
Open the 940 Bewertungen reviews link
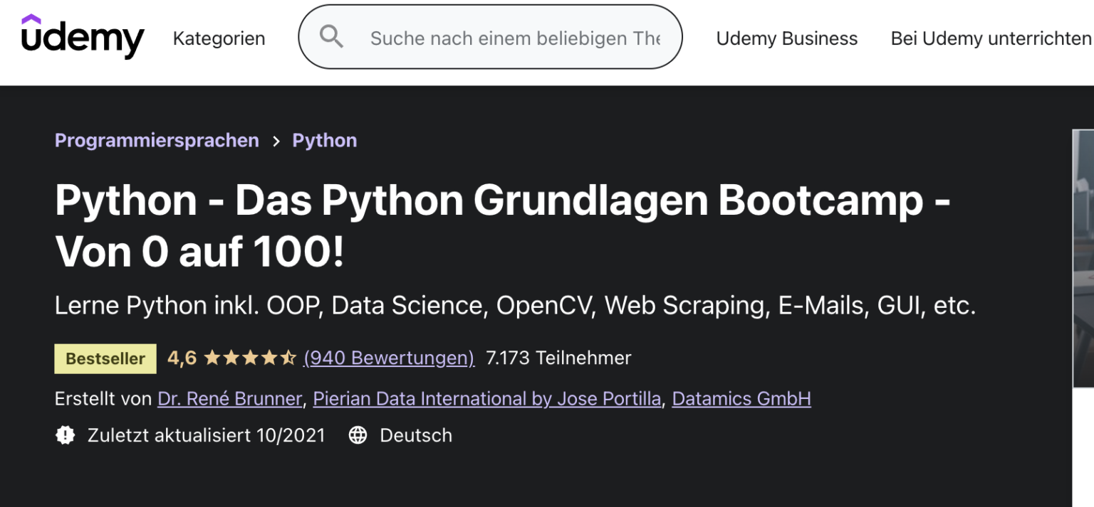click(x=389, y=358)
